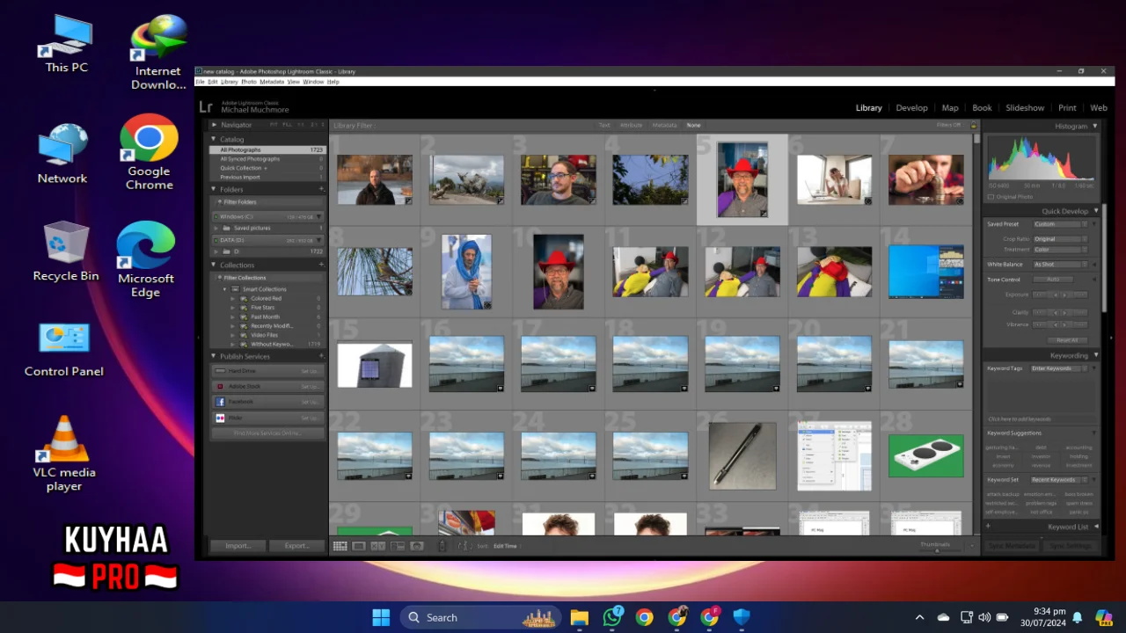Add keyword using Keyword List plus icon

coord(988,527)
